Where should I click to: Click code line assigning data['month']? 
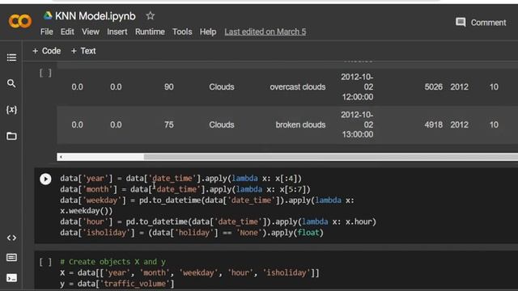point(185,189)
